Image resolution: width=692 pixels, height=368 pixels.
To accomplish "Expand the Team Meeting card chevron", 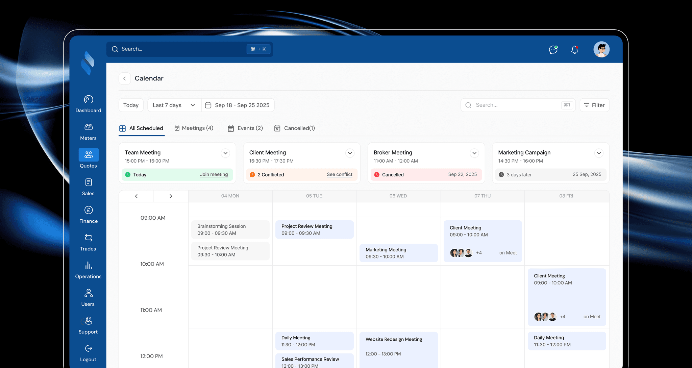I will pyautogui.click(x=225, y=153).
